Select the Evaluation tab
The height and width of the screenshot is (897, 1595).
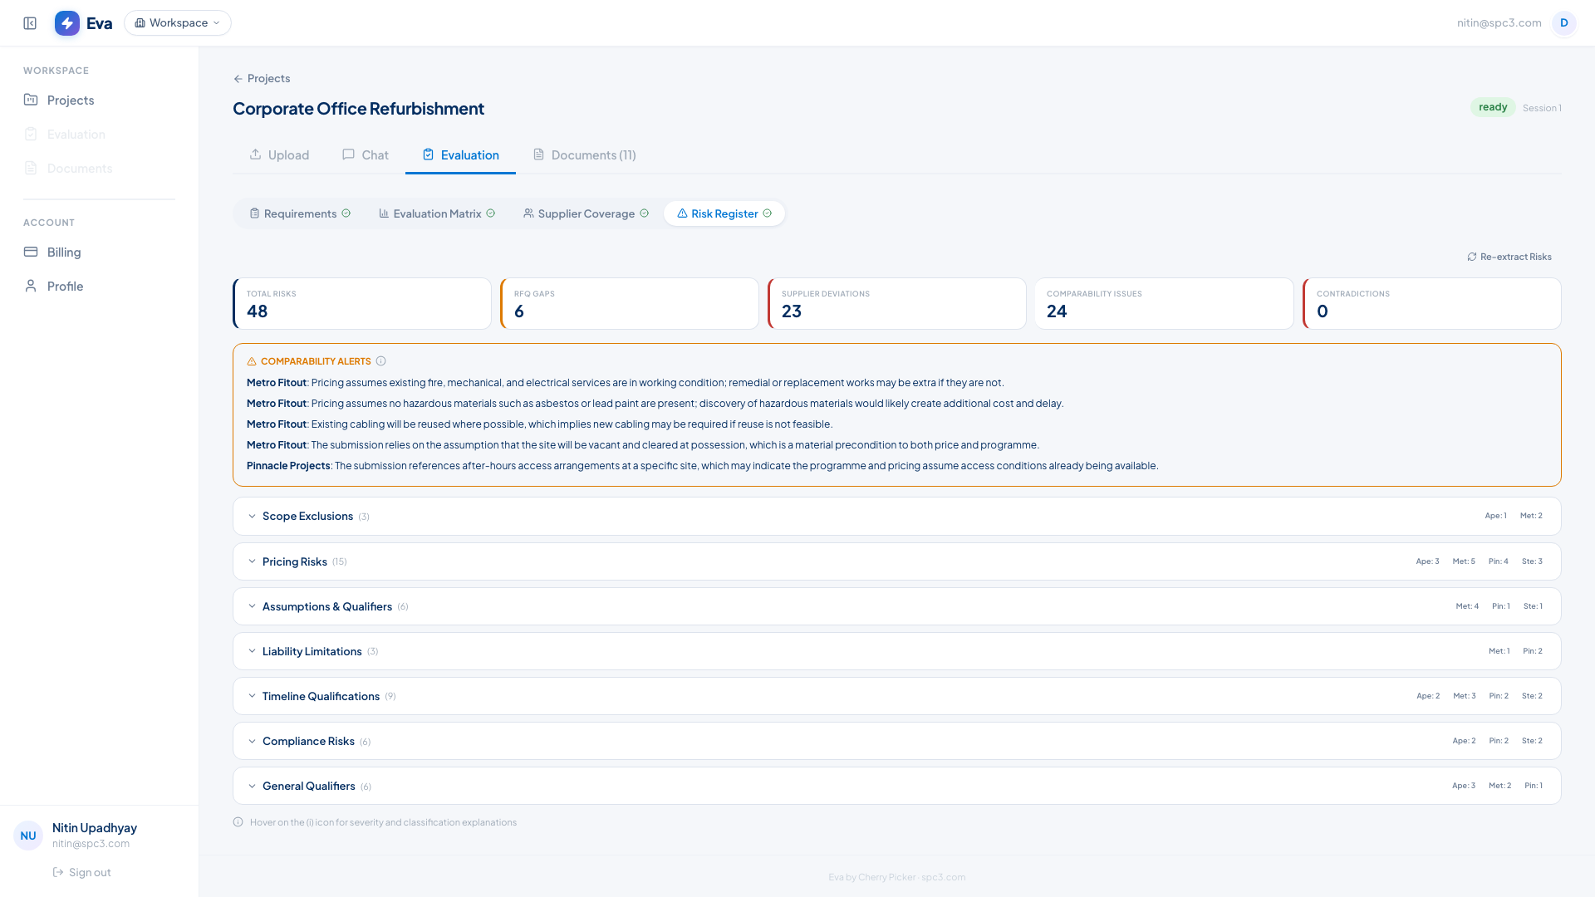point(460,155)
